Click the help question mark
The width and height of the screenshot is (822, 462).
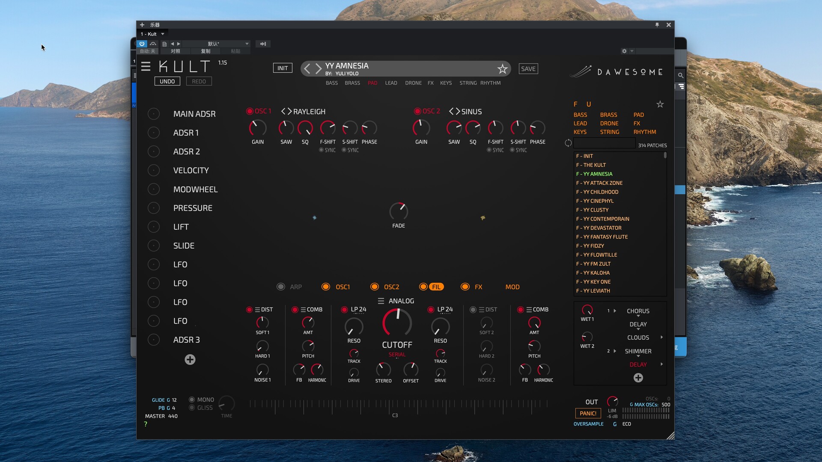coord(146,424)
